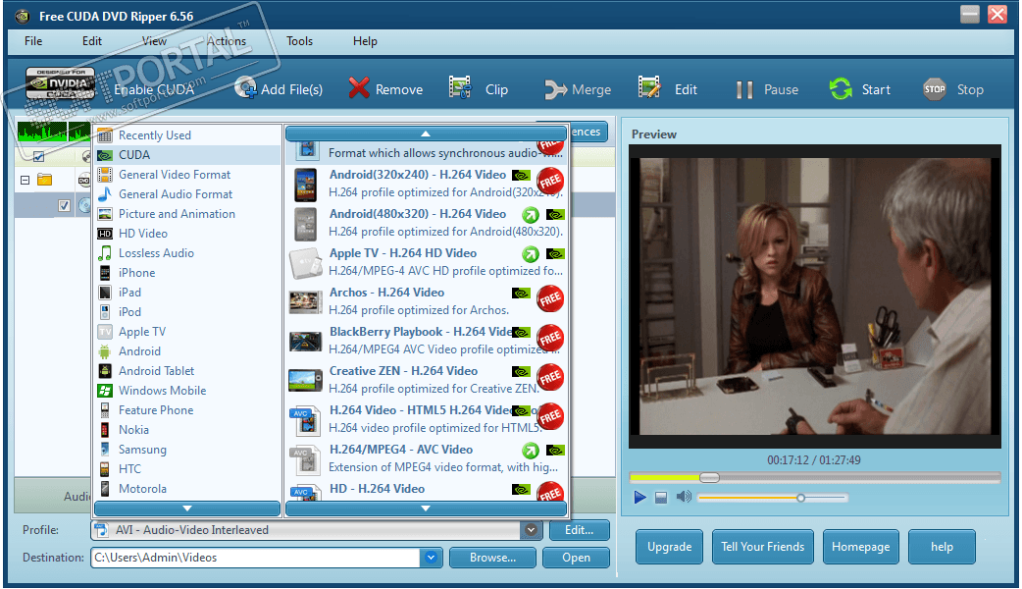The image size is (1022, 589).
Task: Select CUDA category in profile list
Action: tap(187, 154)
